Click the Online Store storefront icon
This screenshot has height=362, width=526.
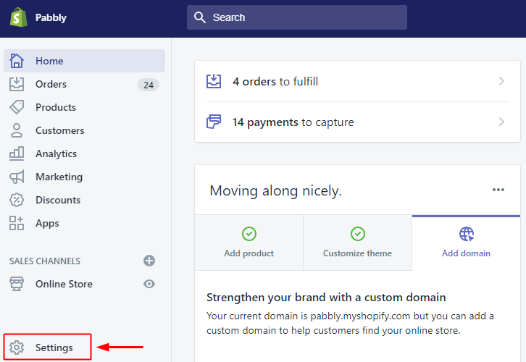[x=17, y=284]
